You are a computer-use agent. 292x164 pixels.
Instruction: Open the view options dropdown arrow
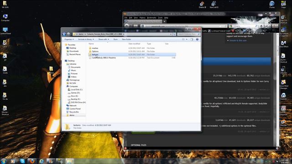pos(187,40)
